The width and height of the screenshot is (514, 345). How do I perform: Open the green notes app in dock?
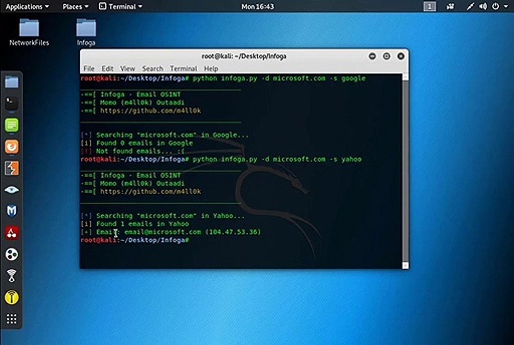(x=12, y=125)
